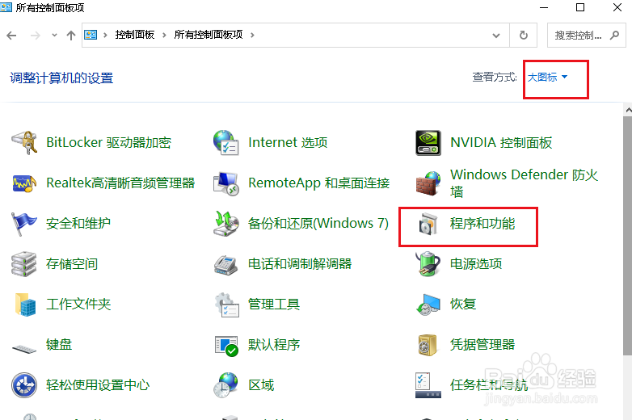This screenshot has height=420, width=632.
Task: Minimize the 所有控制面板项 window
Action: point(544,7)
